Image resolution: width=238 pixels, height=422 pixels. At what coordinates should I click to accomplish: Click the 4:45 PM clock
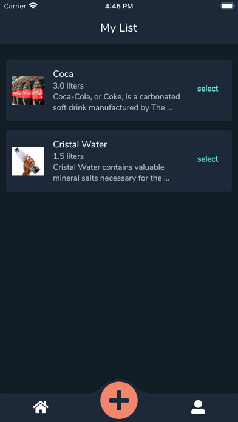click(x=119, y=6)
